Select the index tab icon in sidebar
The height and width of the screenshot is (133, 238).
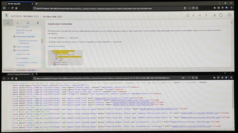coord(18,23)
